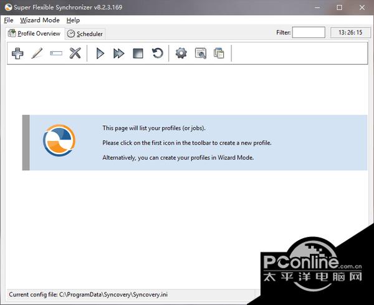
Task: Click the circular refresh arrow icon
Action: click(158, 53)
